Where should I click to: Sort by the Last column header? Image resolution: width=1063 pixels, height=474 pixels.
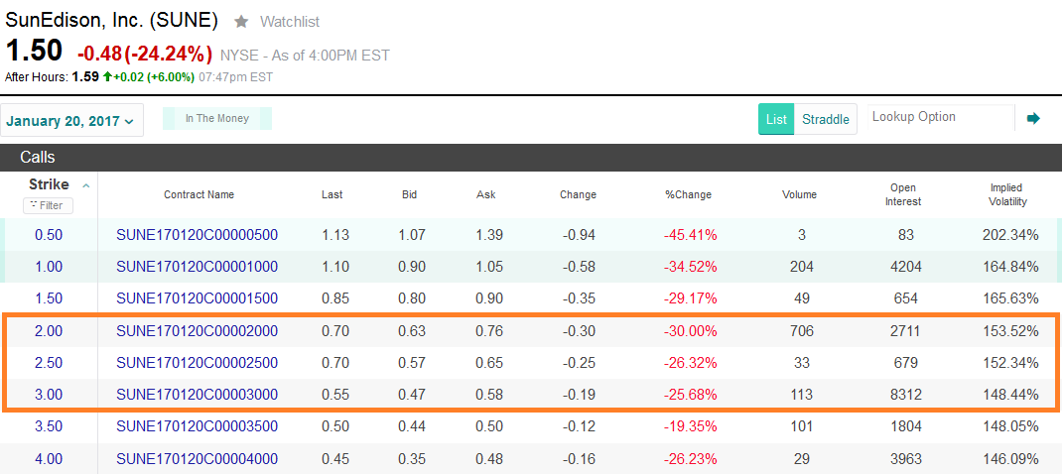[x=332, y=194]
